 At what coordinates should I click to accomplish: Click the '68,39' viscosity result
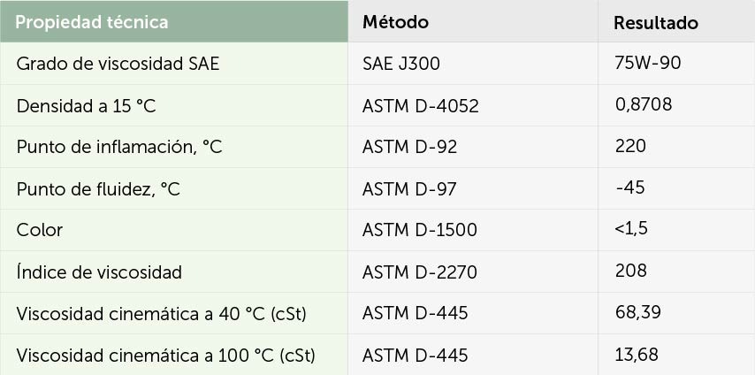pyautogui.click(x=638, y=313)
